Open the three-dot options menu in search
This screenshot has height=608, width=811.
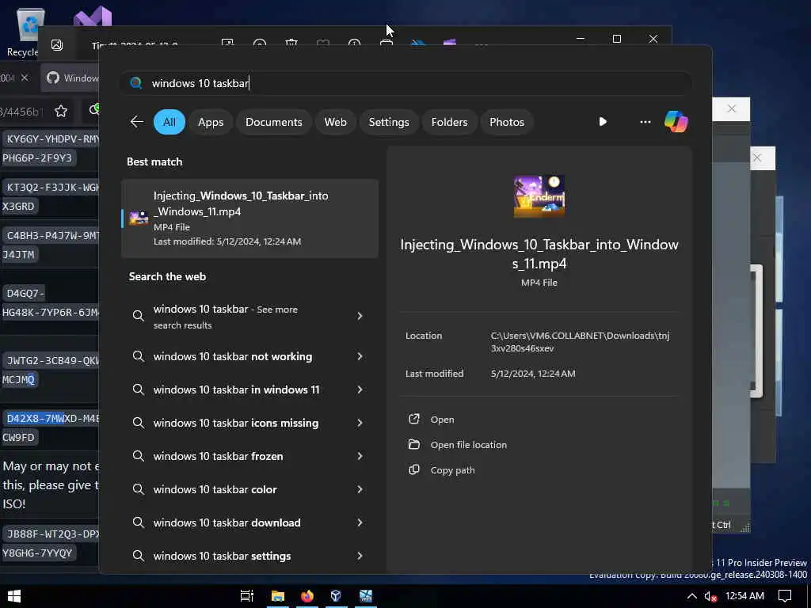pos(645,122)
